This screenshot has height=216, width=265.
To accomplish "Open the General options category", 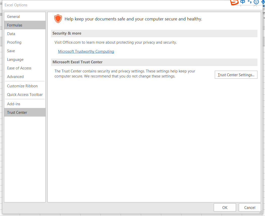I will [25, 17].
